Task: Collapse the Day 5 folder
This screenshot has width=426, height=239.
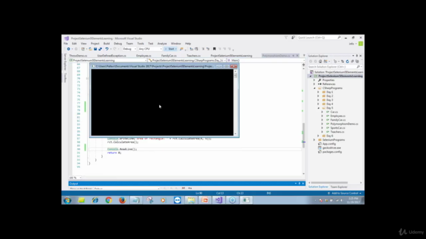Action: pos(318,108)
